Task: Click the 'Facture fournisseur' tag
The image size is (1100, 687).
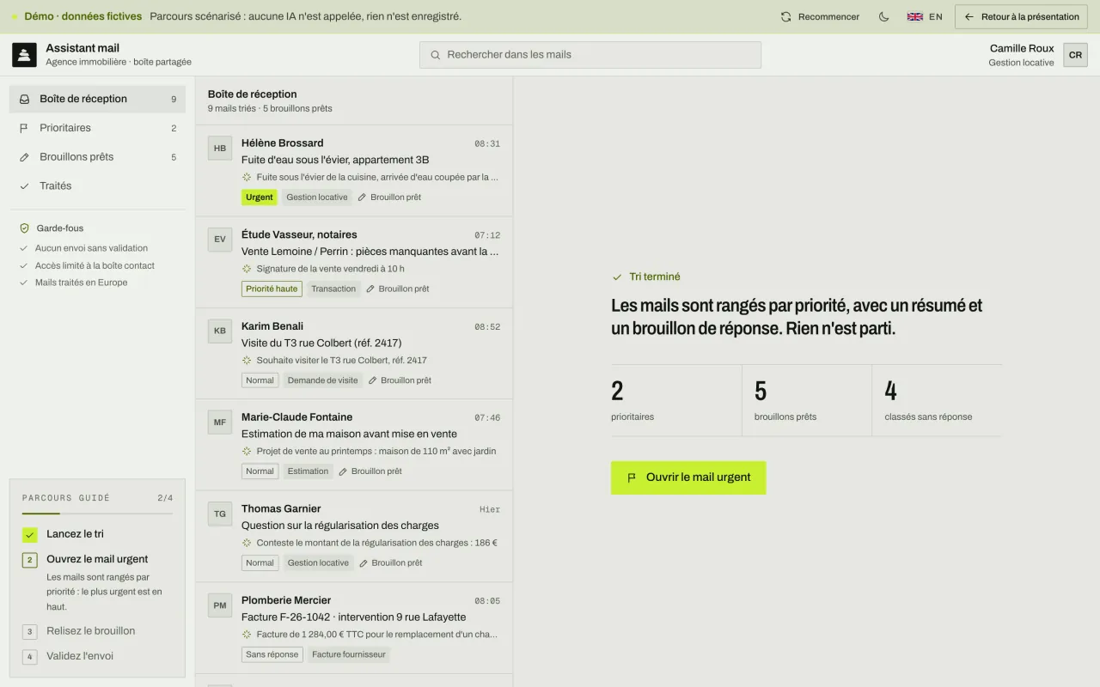Action: [x=349, y=654]
